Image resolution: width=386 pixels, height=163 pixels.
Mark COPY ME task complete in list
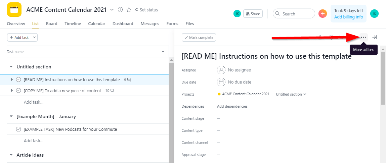point(18,91)
